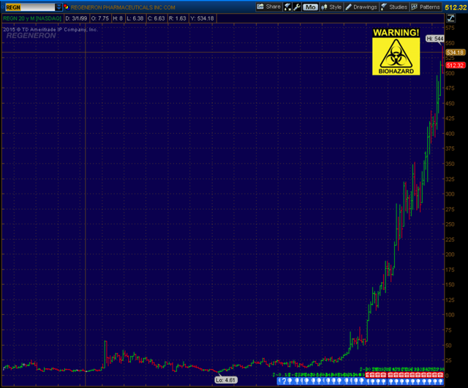Click the 512.32 last price in top corner
The image size is (468, 388).
tap(456, 7)
